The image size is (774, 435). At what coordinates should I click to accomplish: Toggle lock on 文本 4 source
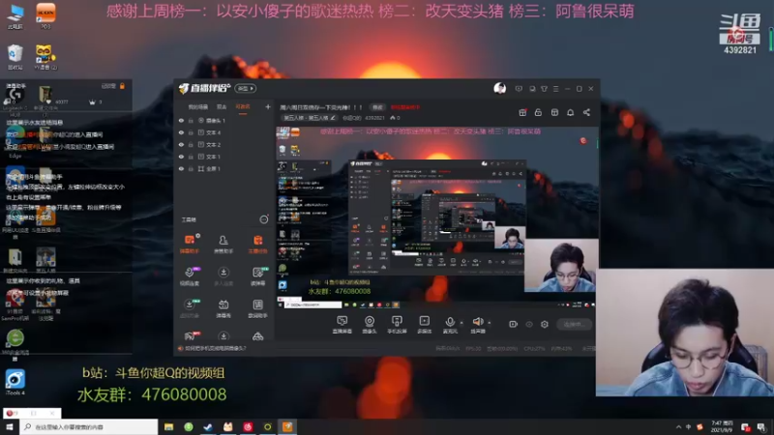191,132
